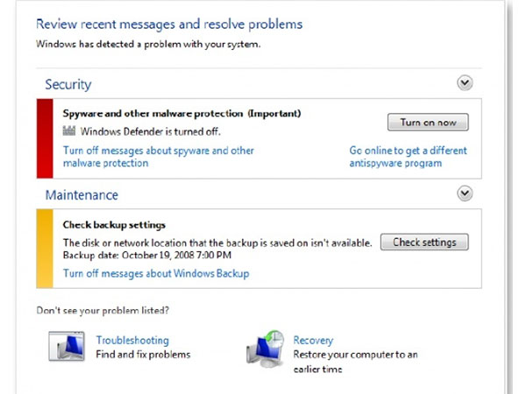526x394 pixels.
Task: Open the Troubleshooting computer icon
Action: [67, 346]
